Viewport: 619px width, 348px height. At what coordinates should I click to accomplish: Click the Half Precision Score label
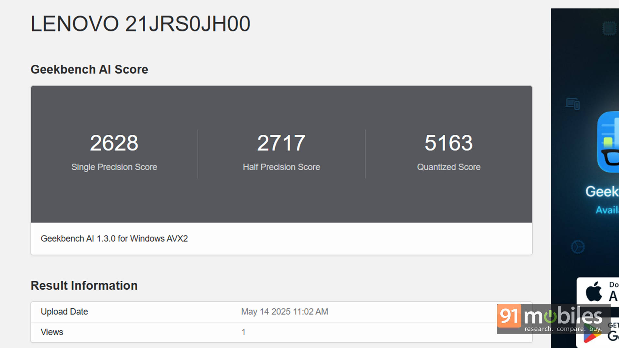click(x=281, y=167)
